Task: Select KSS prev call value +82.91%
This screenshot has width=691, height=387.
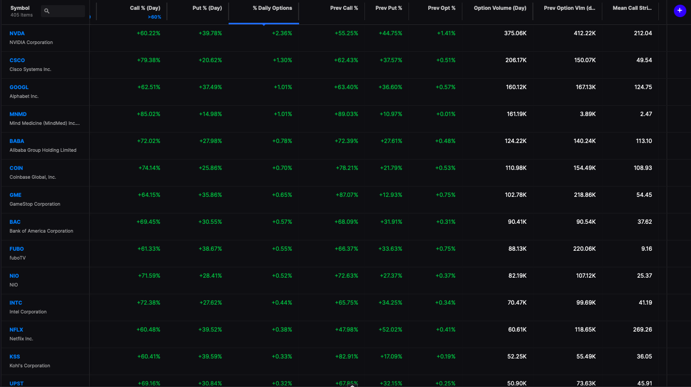Action: [x=346, y=356]
